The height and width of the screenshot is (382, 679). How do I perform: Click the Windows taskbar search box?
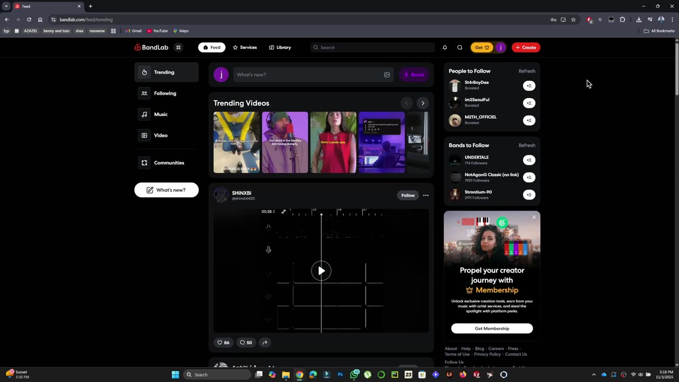tap(217, 375)
